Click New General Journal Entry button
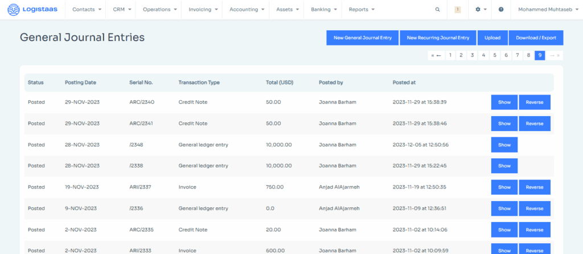Viewport: 583px width, 254px height. (363, 38)
